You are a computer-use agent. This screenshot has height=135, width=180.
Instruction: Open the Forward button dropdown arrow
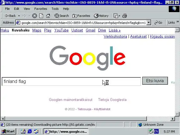point(29,16)
